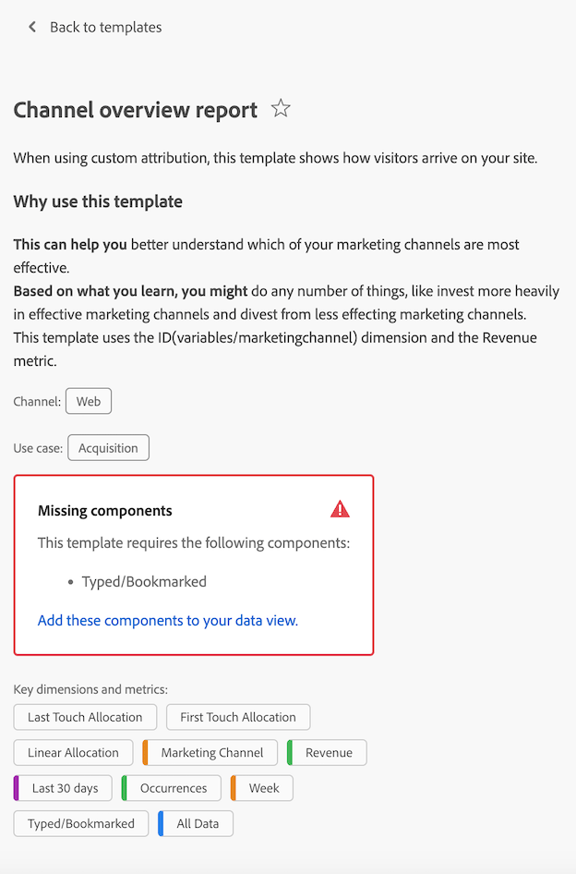Screen dimensions: 576x874
Task: Click Typed/Bookmarked in the missing components list
Action: [144, 582]
